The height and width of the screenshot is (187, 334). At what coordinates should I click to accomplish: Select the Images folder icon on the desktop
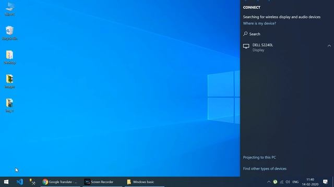tap(10, 81)
